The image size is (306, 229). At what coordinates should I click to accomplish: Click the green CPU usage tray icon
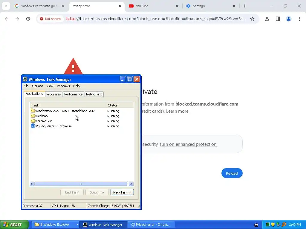[268, 225]
